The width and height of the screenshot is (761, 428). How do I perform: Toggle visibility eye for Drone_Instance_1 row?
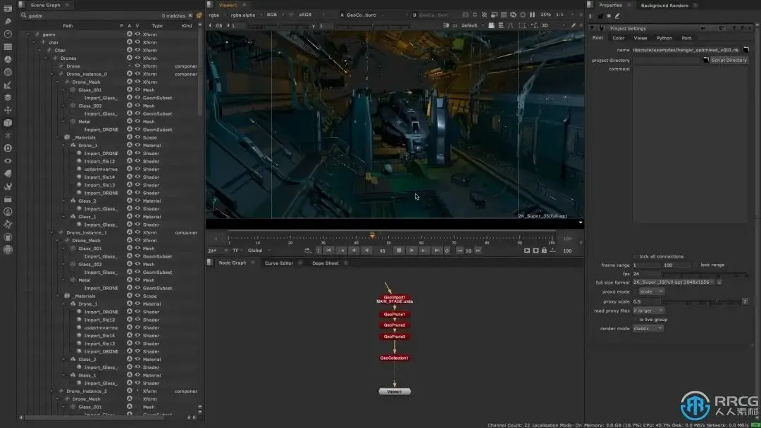click(137, 232)
